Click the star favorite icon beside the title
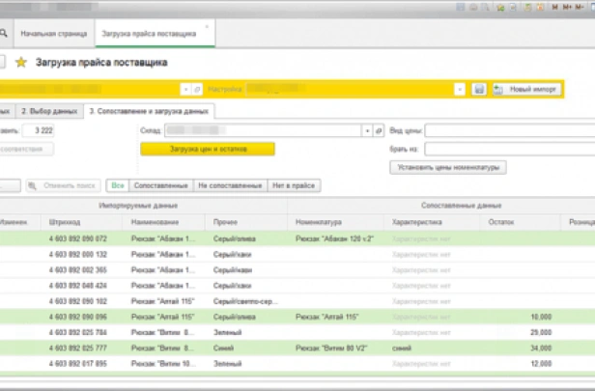 (x=20, y=62)
